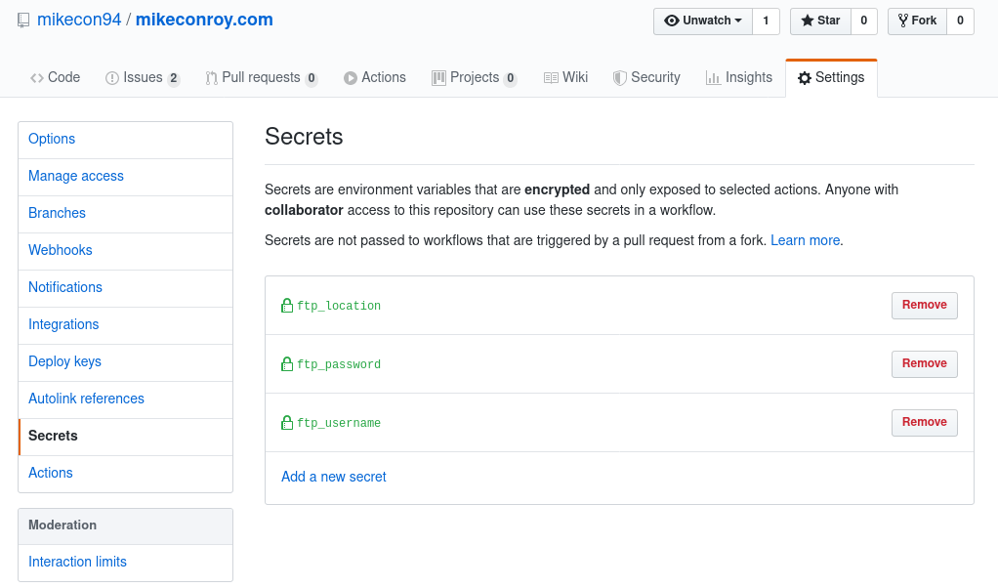The height and width of the screenshot is (588, 998).
Task: Open the watchers count of 1
Action: [x=766, y=21]
